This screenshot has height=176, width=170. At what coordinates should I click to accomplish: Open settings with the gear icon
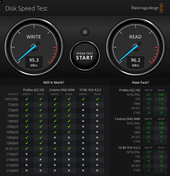tap(85, 32)
